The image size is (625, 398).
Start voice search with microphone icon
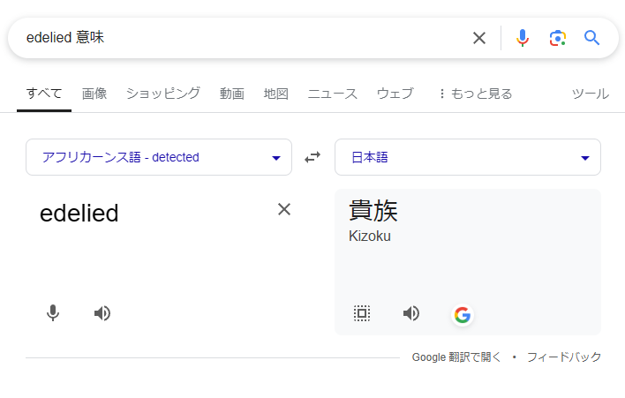(523, 38)
